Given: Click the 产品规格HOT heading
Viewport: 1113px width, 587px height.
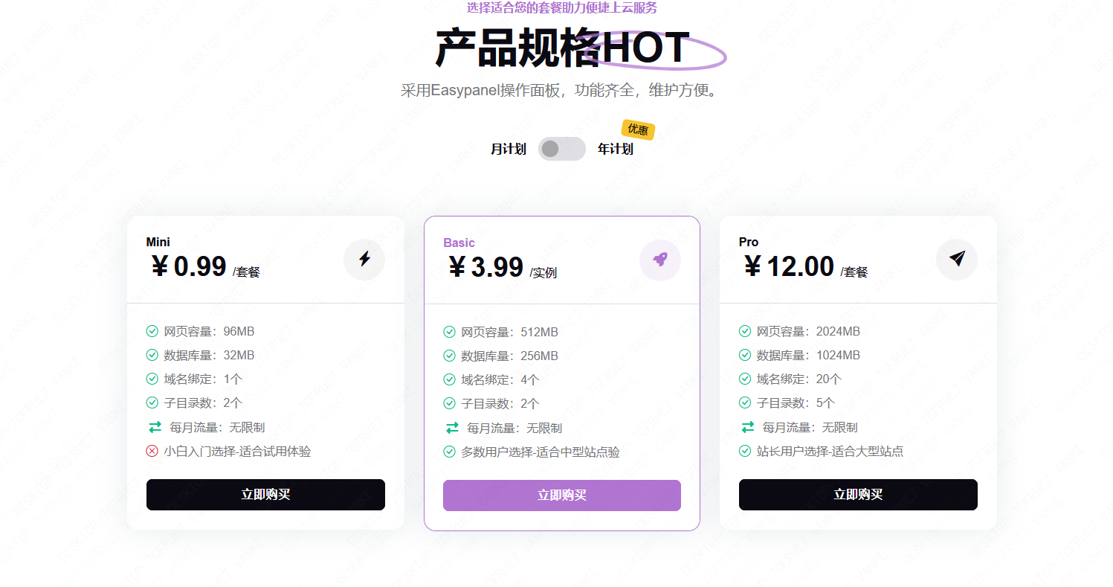Looking at the screenshot, I should [562, 48].
